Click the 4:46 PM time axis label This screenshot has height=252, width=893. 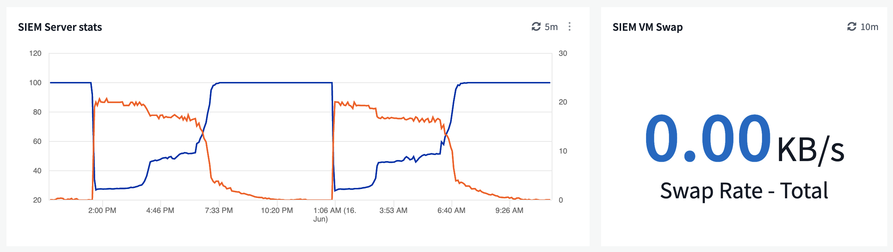[160, 210]
